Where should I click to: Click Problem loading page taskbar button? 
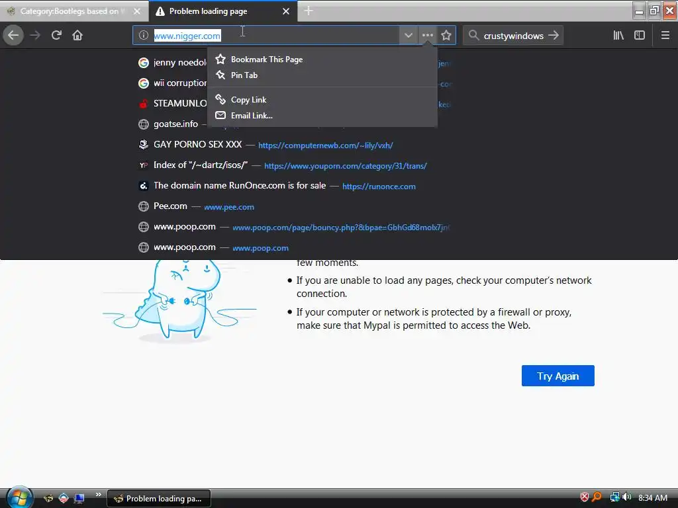pyautogui.click(x=159, y=499)
